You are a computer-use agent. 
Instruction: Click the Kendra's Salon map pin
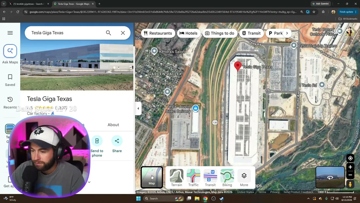[x=154, y=51]
